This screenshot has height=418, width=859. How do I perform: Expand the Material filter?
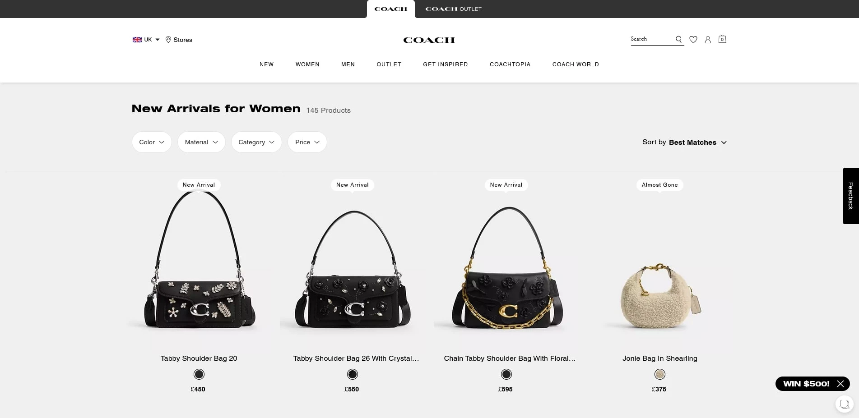click(201, 142)
